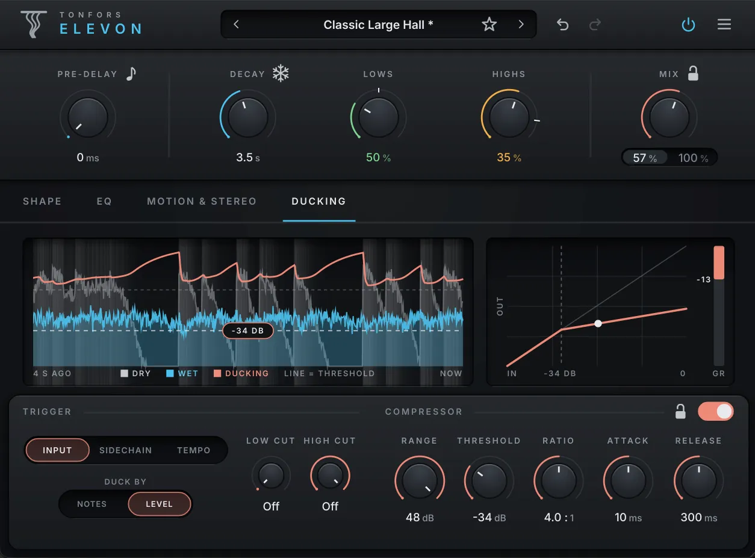Go to the previous preset arrow
Screen dimensions: 755x558
pos(236,24)
